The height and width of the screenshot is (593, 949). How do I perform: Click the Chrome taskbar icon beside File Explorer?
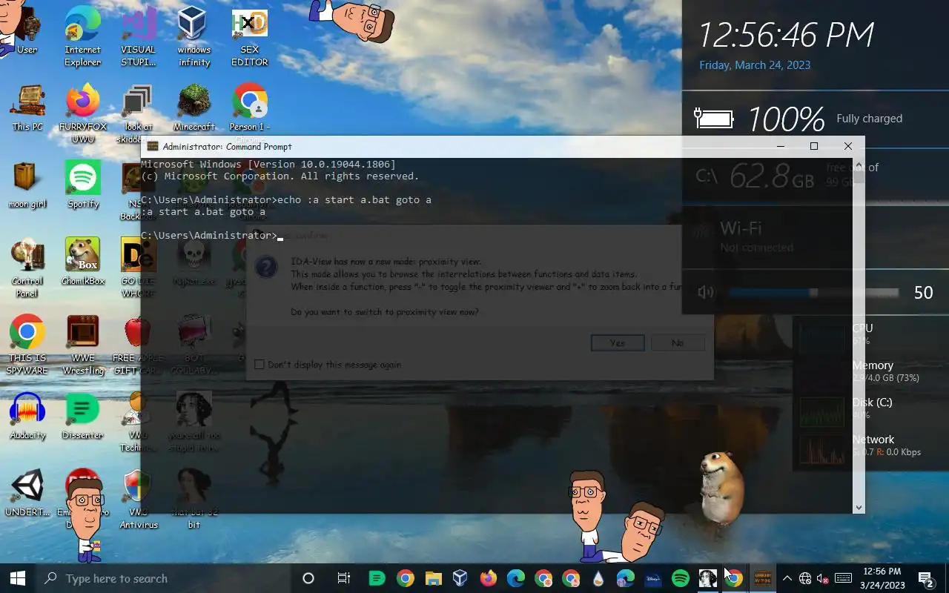[405, 578]
